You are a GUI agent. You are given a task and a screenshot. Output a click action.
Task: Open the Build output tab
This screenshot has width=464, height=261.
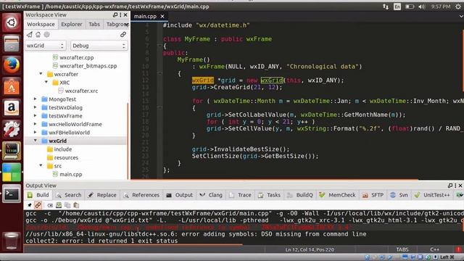tap(38, 195)
